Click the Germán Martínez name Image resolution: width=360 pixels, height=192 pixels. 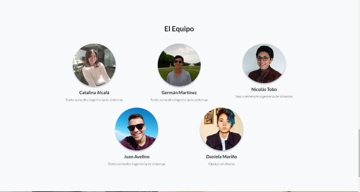(179, 93)
